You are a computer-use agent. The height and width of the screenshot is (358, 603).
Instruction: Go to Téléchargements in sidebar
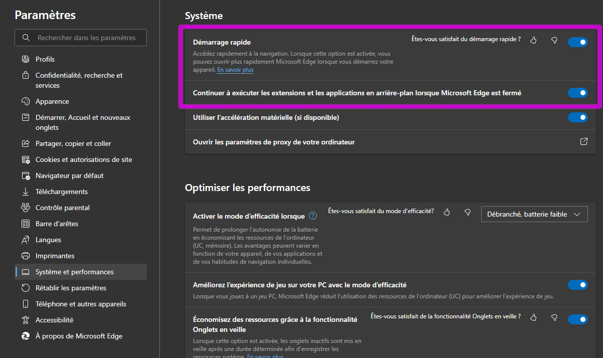click(x=61, y=192)
